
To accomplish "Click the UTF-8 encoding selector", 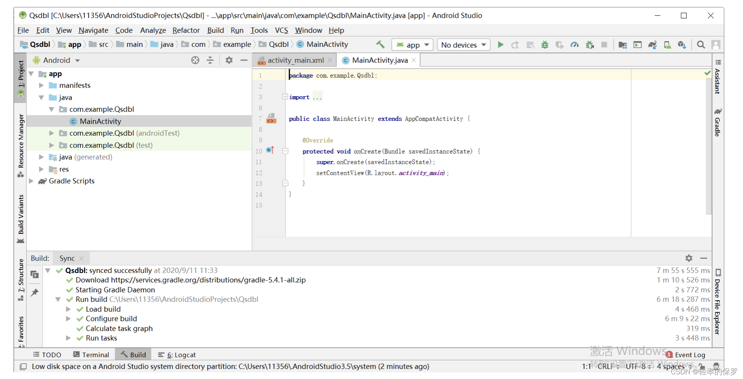I will (638, 366).
